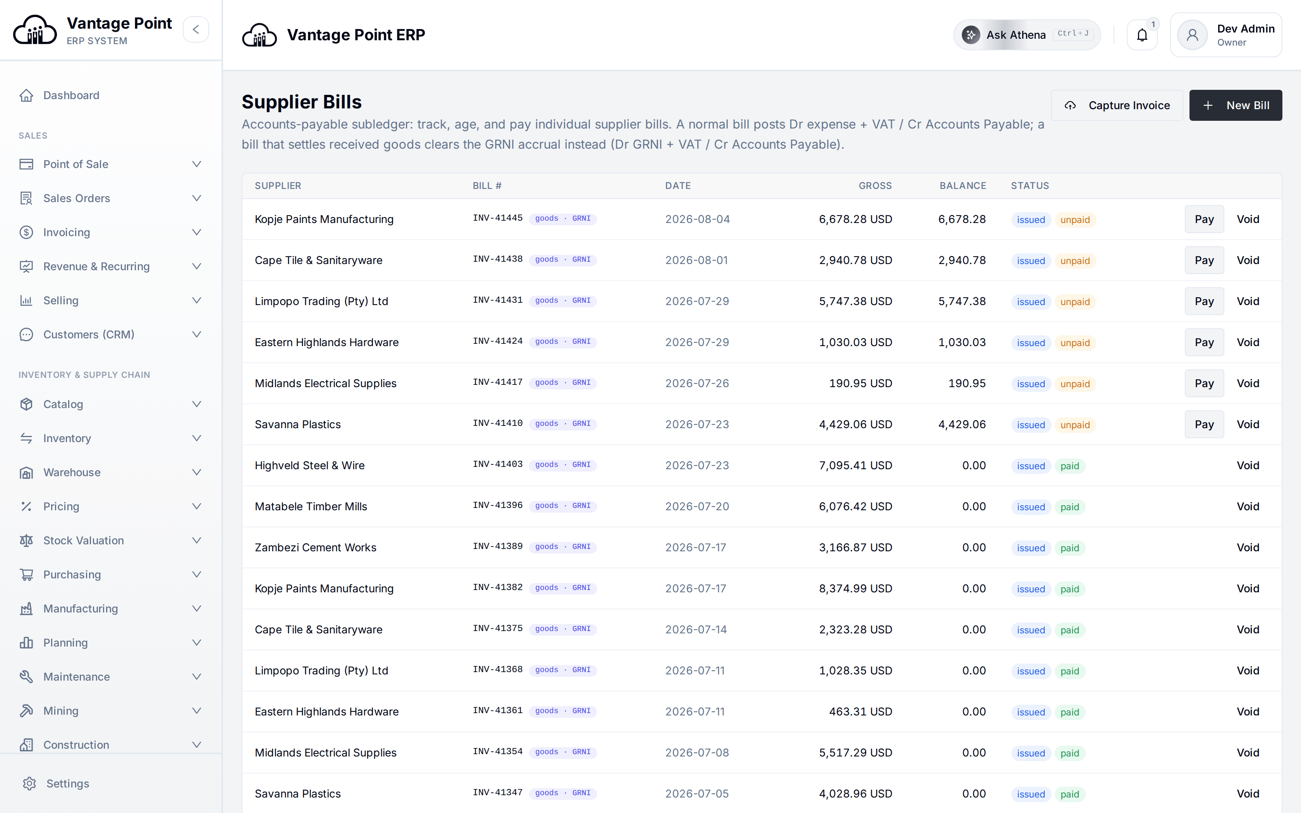The image size is (1301, 813).
Task: Click the Revenue & Recurring chart icon
Action: click(x=26, y=266)
